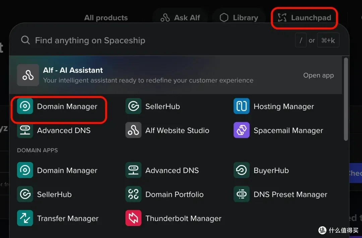362x238 pixels.
Task: Open the highlighted Domain Manager app icon
Action: [x=25, y=106]
